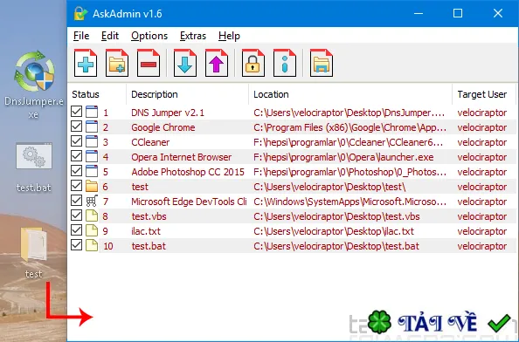Screen dimensions: 519x342
Task: Open the Extras menu
Action: tap(193, 36)
